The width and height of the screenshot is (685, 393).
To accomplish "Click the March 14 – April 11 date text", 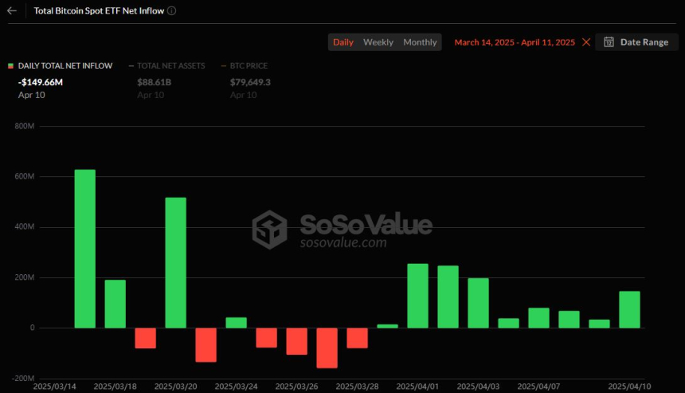I will (x=515, y=42).
